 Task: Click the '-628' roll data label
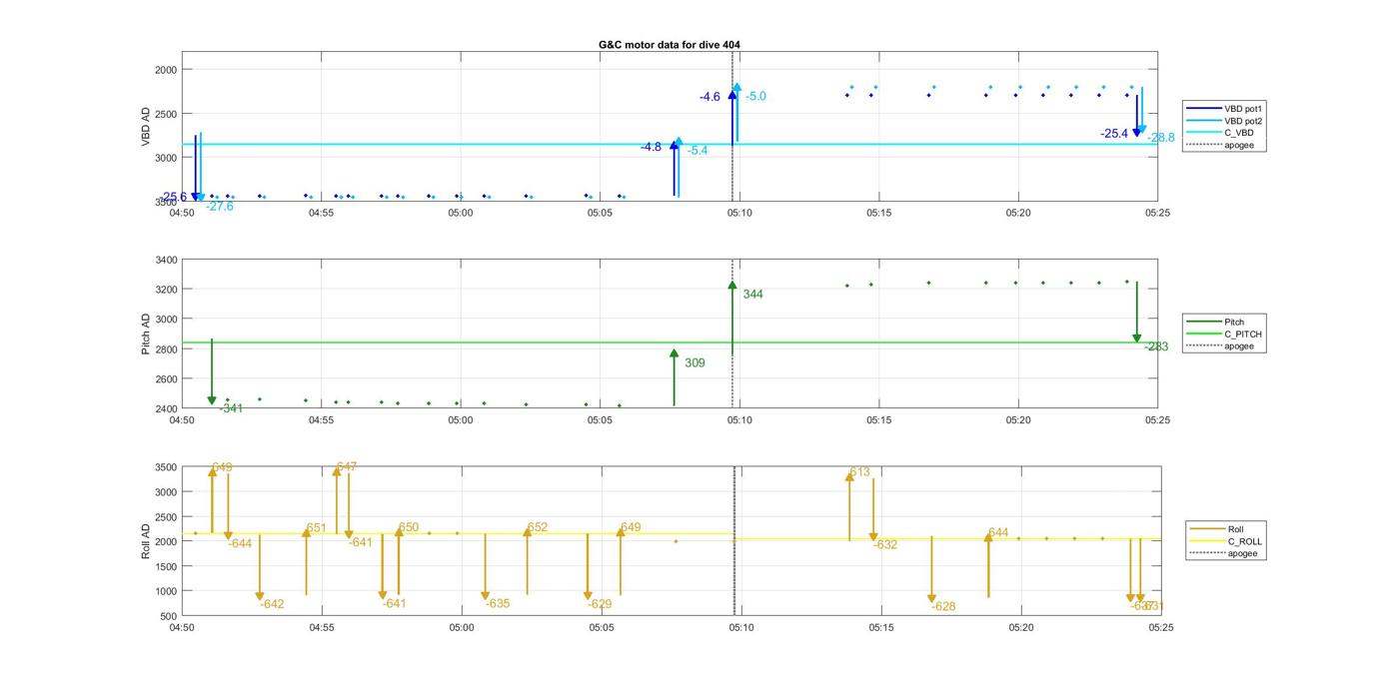tap(943, 607)
